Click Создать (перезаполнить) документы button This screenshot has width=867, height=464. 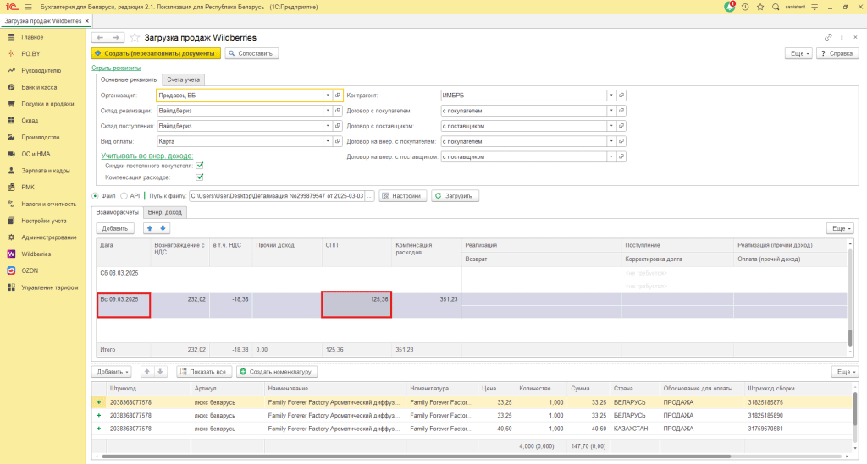156,53
